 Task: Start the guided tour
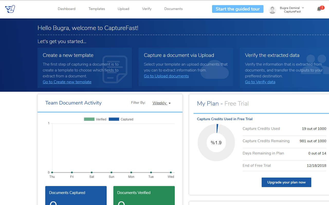point(238,9)
